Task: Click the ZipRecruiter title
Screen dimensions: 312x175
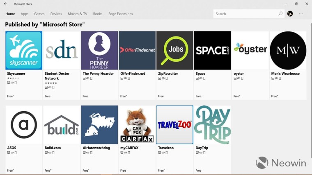Action: point(168,74)
